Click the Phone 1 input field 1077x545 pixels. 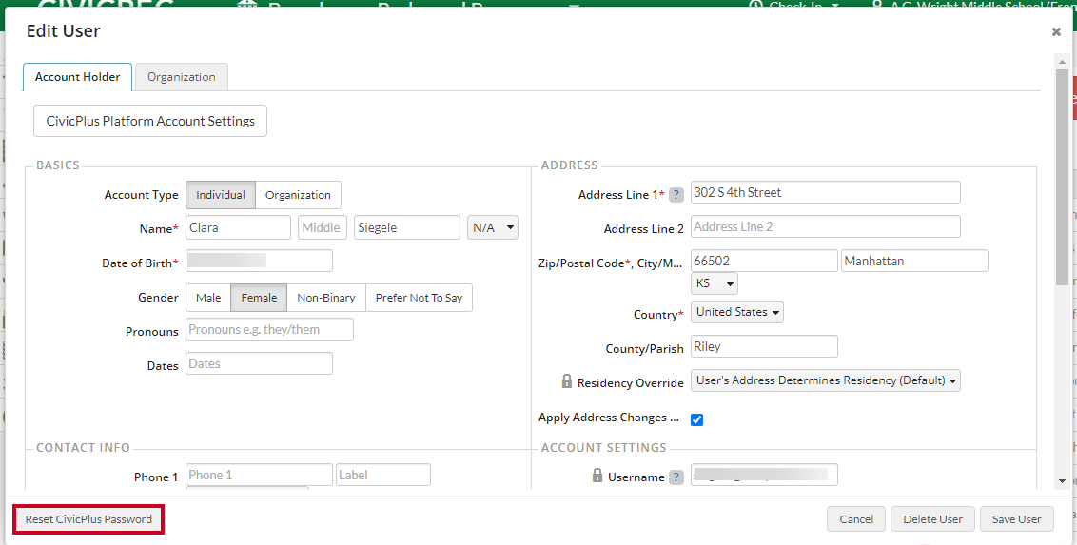[259, 475]
